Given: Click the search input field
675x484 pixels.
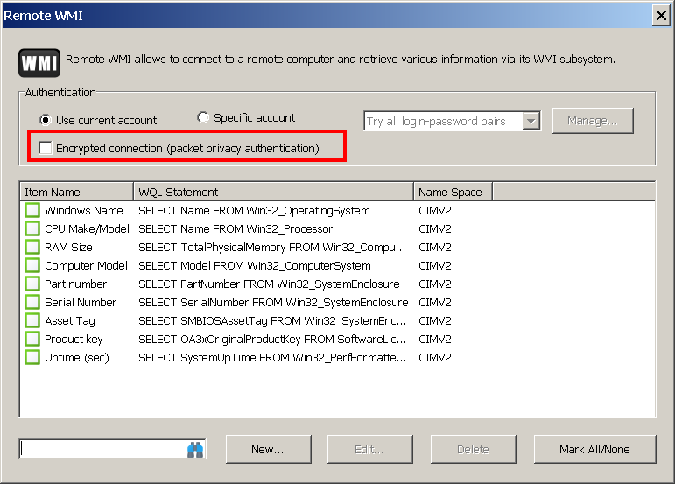Looking at the screenshot, I should pyautogui.click(x=101, y=449).
